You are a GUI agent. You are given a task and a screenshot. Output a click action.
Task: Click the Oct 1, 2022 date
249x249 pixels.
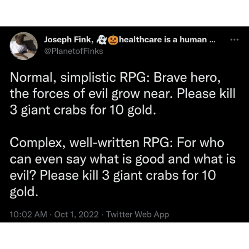[76, 215]
